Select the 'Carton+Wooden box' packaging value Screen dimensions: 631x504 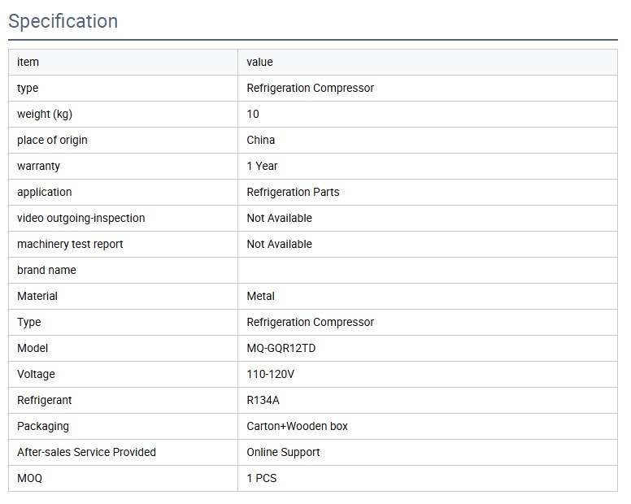297,427
